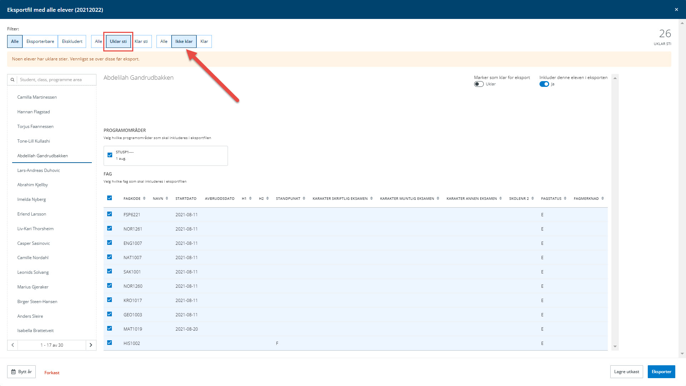The image size is (686, 386).
Task: Uncheck the NOR1261 subject checkbox
Action: [x=110, y=228]
